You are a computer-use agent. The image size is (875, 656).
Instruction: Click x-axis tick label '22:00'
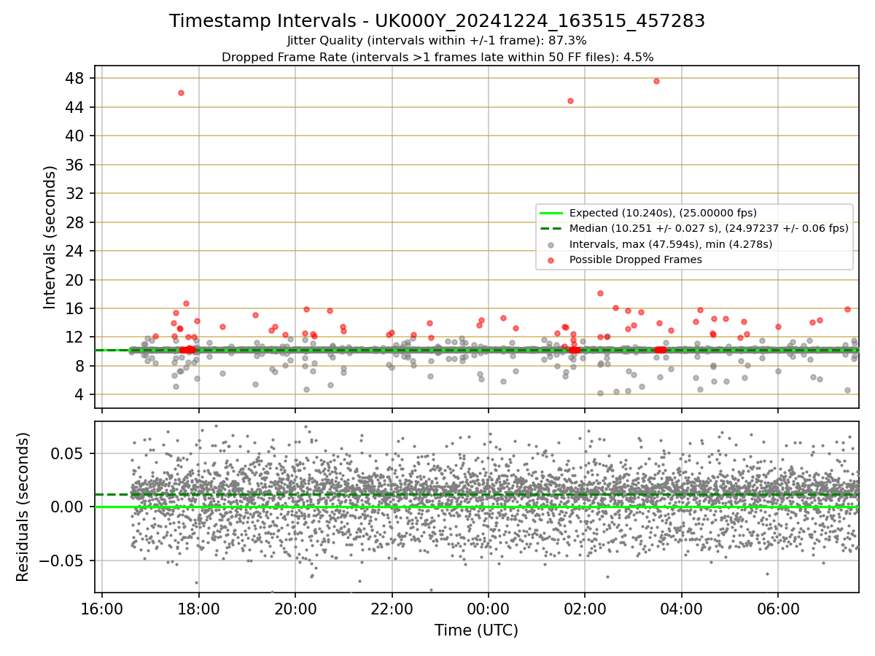(x=392, y=609)
